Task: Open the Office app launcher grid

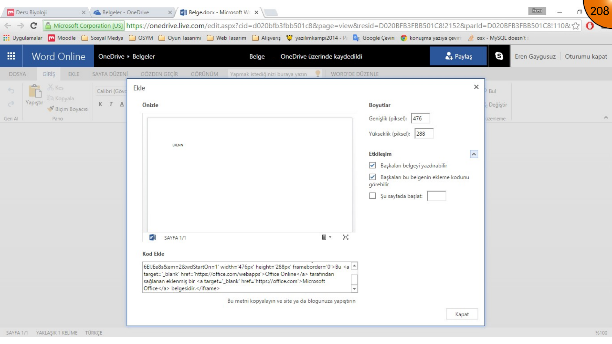Action: tap(11, 56)
